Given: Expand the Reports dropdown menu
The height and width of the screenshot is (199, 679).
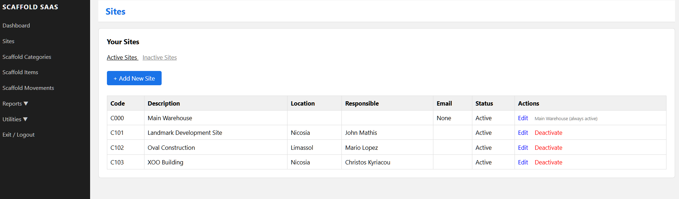Looking at the screenshot, I should click(15, 103).
